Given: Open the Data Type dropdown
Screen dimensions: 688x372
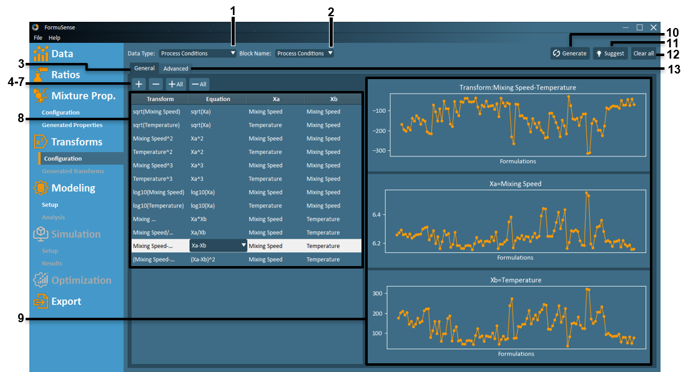Looking at the screenshot, I should [197, 54].
